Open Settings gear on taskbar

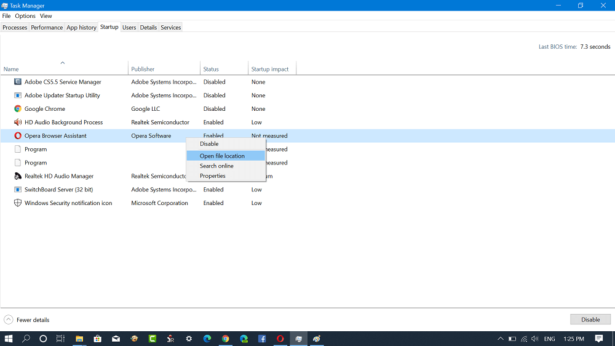point(189,339)
